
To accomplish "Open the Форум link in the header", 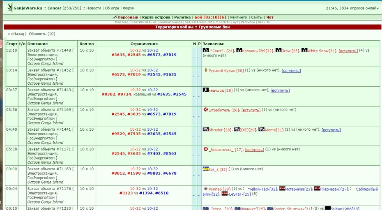I will 129,8.
